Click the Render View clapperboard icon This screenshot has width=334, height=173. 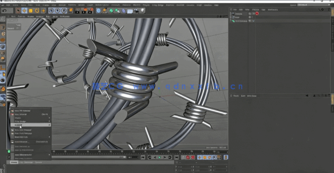click(x=77, y=11)
